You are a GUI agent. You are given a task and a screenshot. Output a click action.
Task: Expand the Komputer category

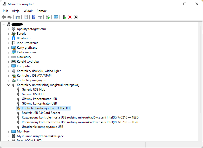9,66
